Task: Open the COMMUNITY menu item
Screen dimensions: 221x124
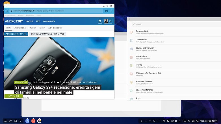Action: [49, 21]
